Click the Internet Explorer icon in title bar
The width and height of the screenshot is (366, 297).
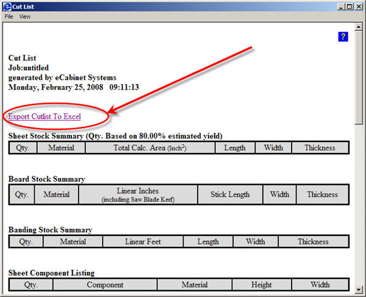click(x=7, y=7)
